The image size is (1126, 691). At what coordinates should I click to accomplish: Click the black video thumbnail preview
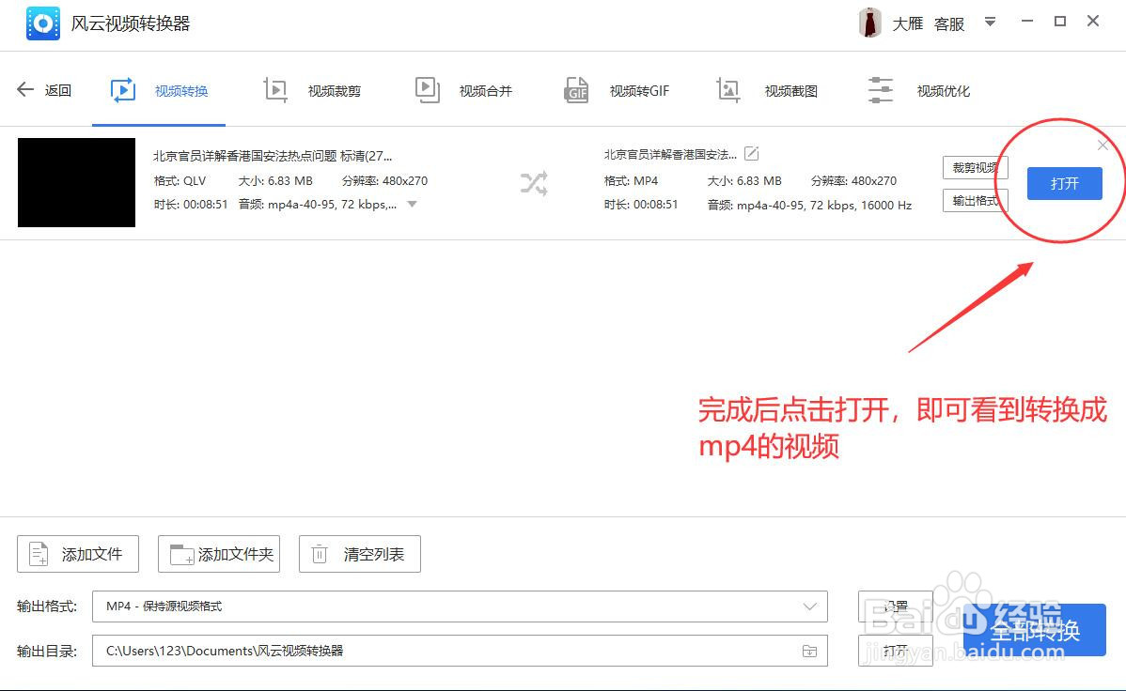[x=76, y=182]
